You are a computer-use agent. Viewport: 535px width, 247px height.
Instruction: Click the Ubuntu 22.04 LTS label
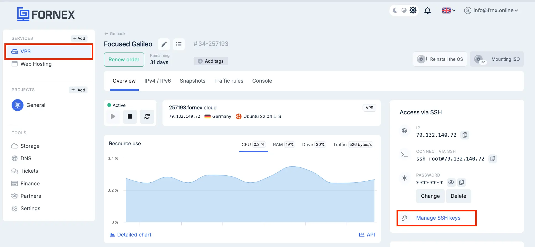(x=258, y=116)
